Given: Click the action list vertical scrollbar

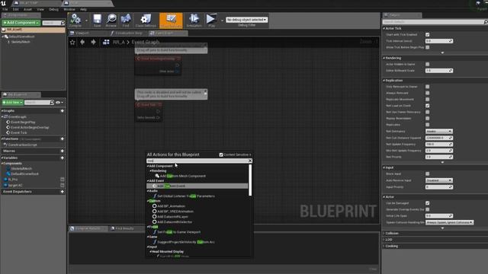Looking at the screenshot, I should pos(250,180).
